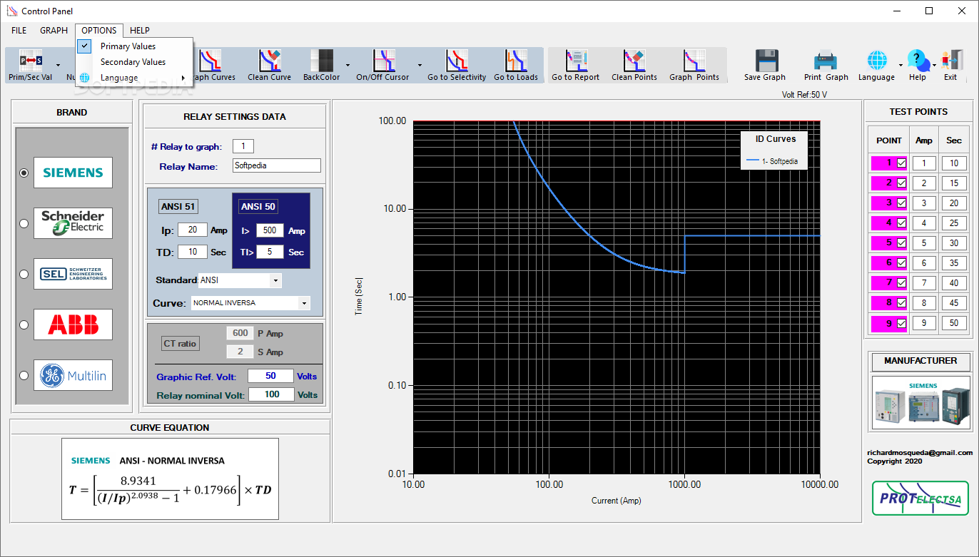Uncheck test point 9 checkbox
This screenshot has height=557, width=979.
[902, 323]
